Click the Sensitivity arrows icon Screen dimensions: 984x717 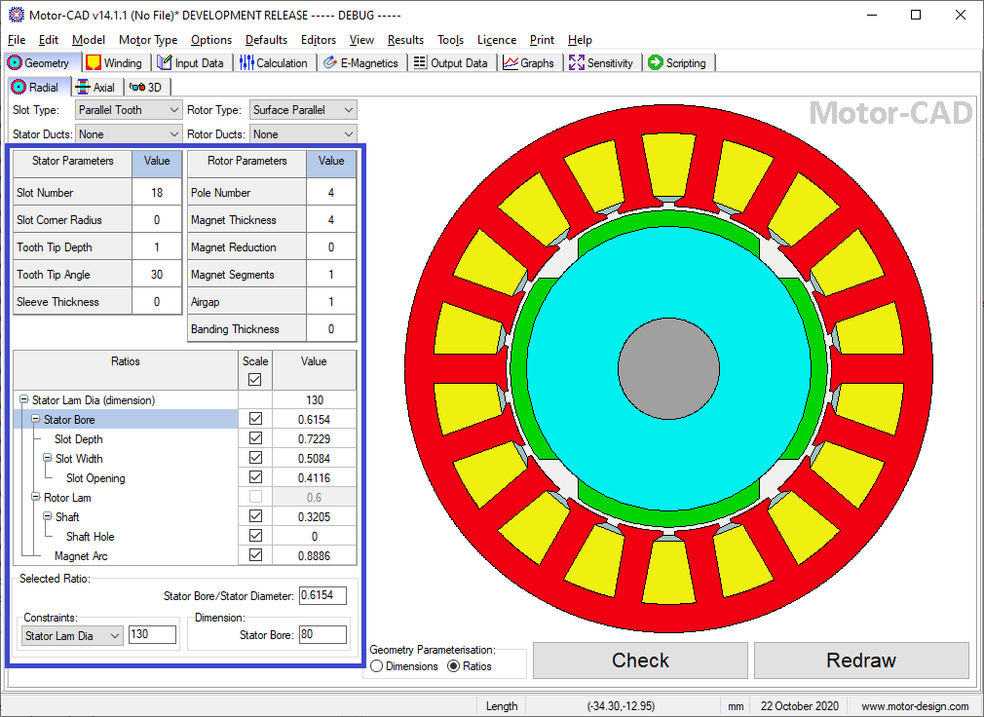coord(577,62)
